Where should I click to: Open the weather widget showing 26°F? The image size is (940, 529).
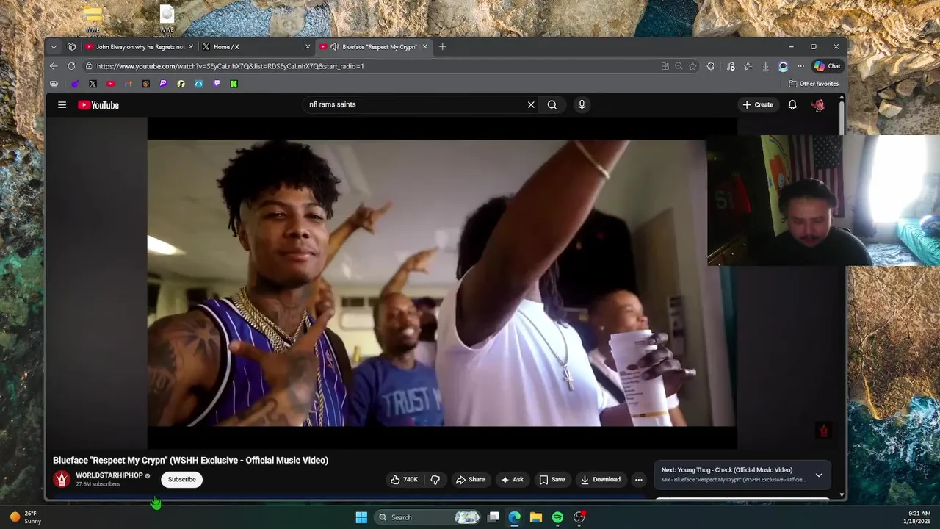click(26, 517)
